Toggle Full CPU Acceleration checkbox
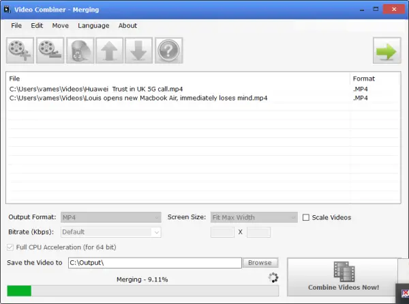The width and height of the screenshot is (409, 304). pyautogui.click(x=10, y=247)
